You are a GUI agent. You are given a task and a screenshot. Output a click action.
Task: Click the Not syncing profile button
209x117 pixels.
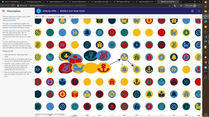tap(190, 6)
